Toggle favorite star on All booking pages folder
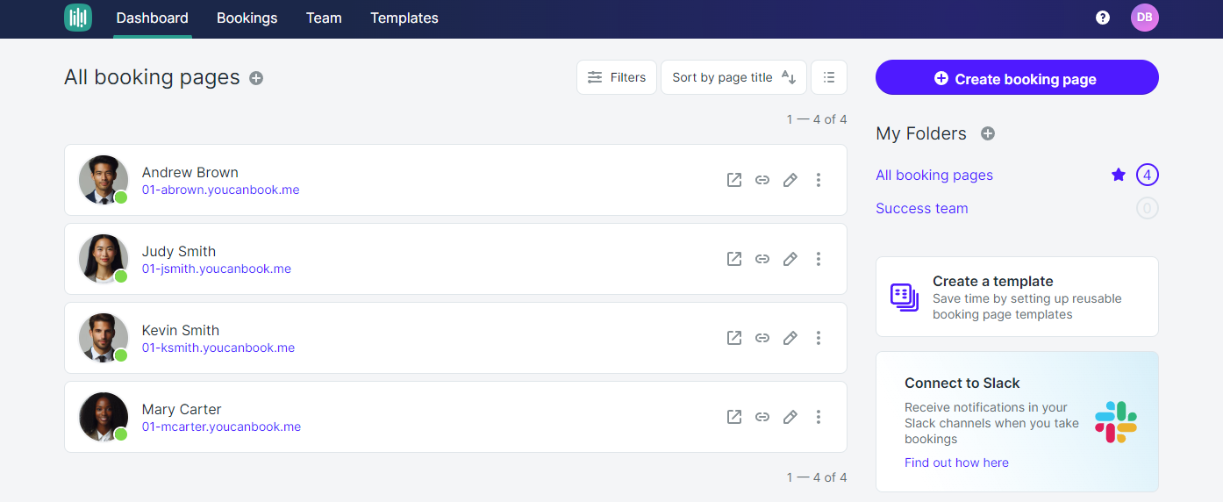Viewport: 1223px width, 502px height. pos(1118,175)
